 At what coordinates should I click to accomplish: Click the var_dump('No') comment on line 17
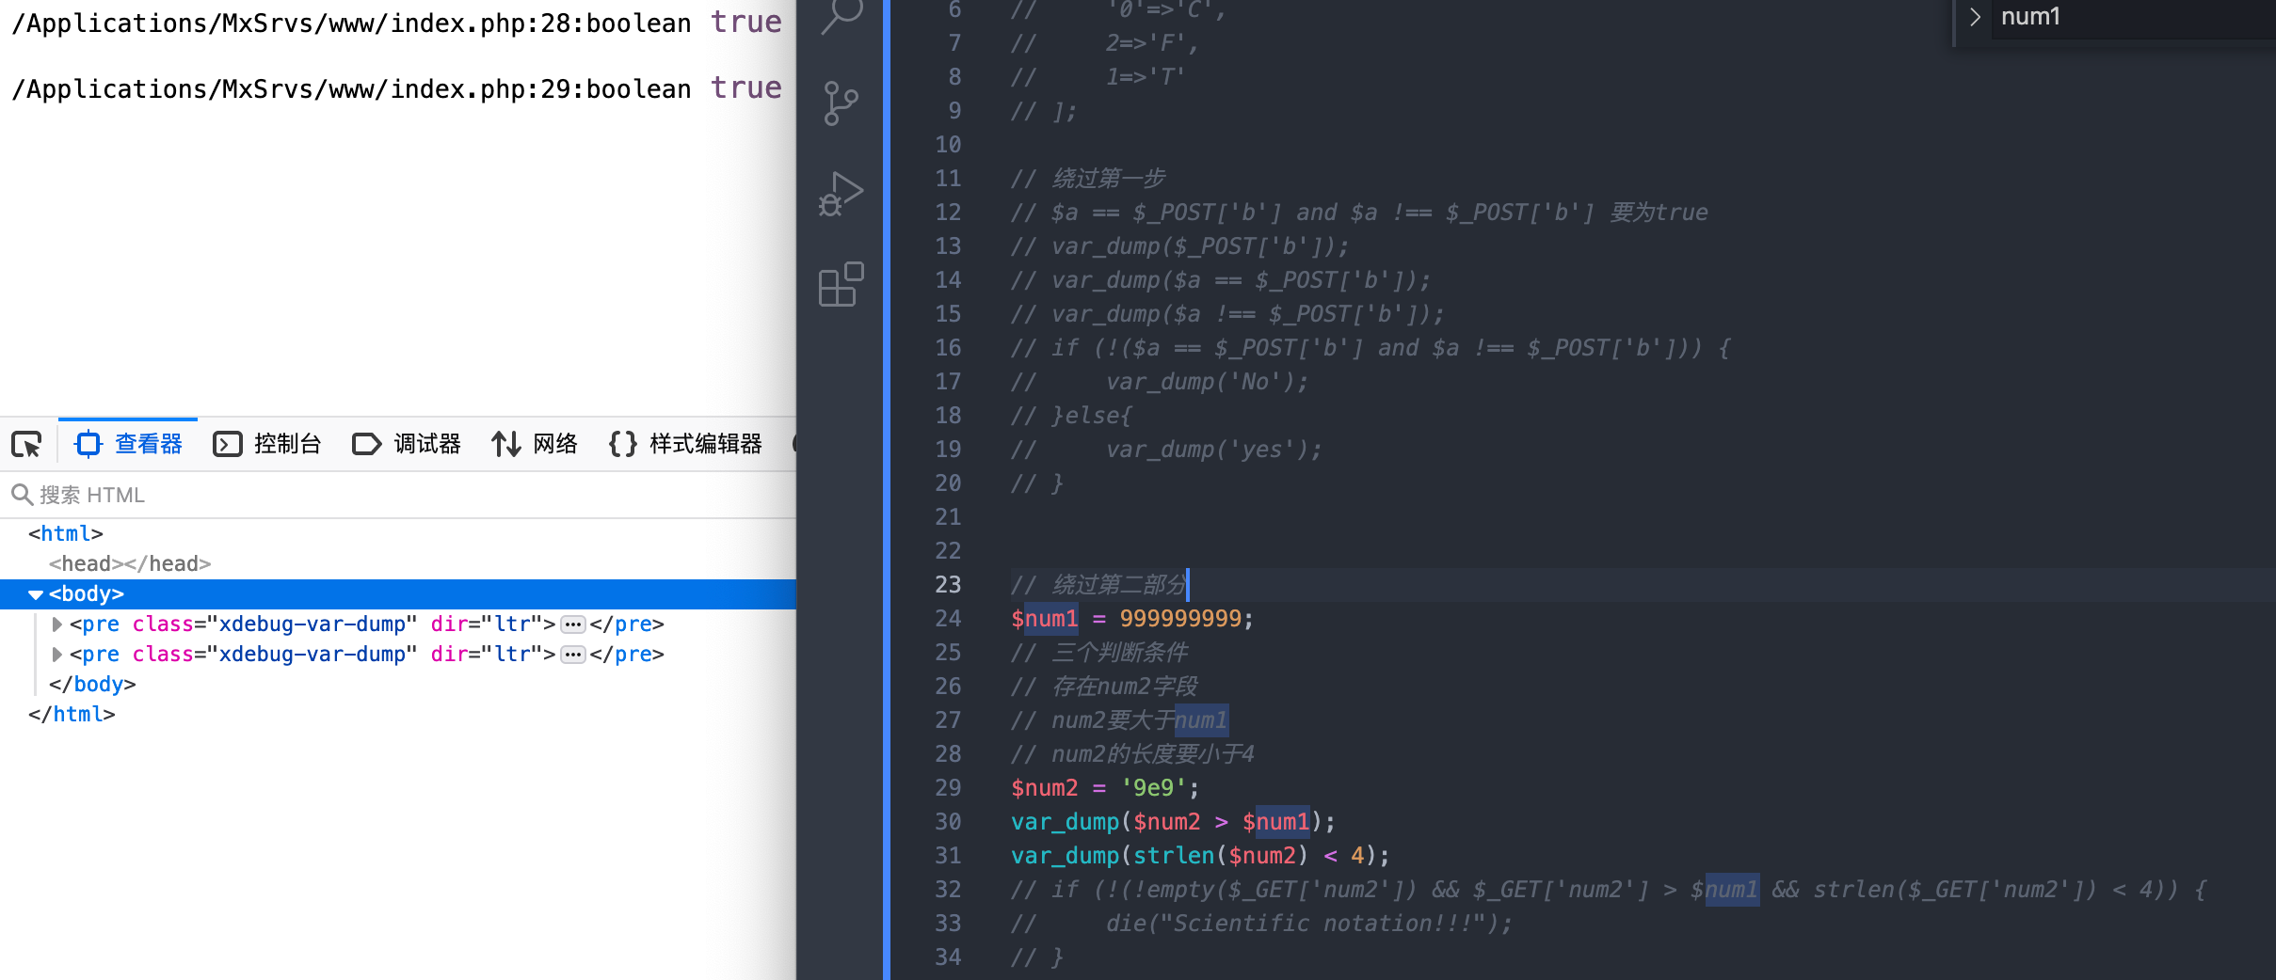tap(1208, 382)
